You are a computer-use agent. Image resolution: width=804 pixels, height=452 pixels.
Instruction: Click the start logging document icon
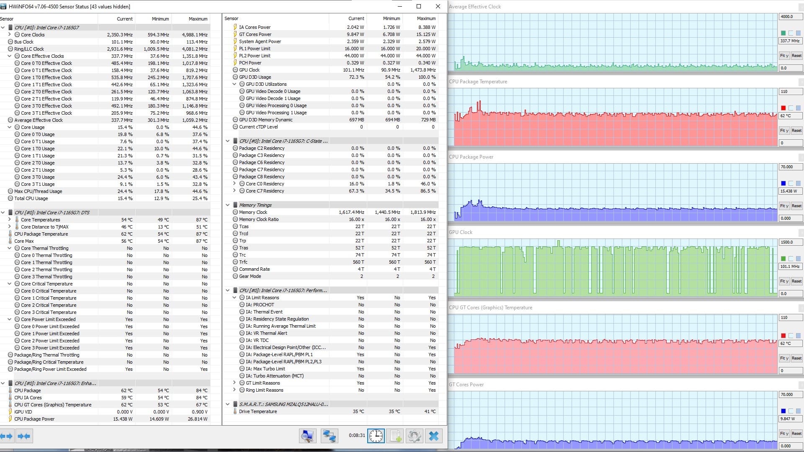(395, 436)
